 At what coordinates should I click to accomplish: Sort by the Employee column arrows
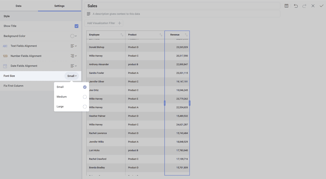tap(122, 35)
